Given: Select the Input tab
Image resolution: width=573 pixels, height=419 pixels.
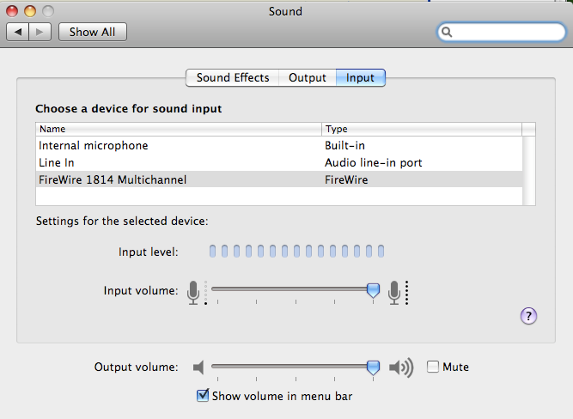Looking at the screenshot, I should point(360,78).
